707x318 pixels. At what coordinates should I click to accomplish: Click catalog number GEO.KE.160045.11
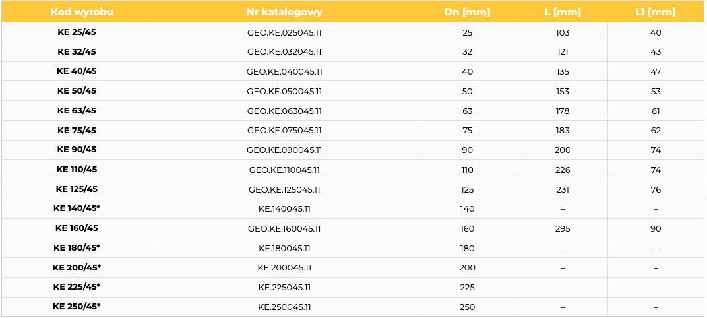tap(284, 229)
